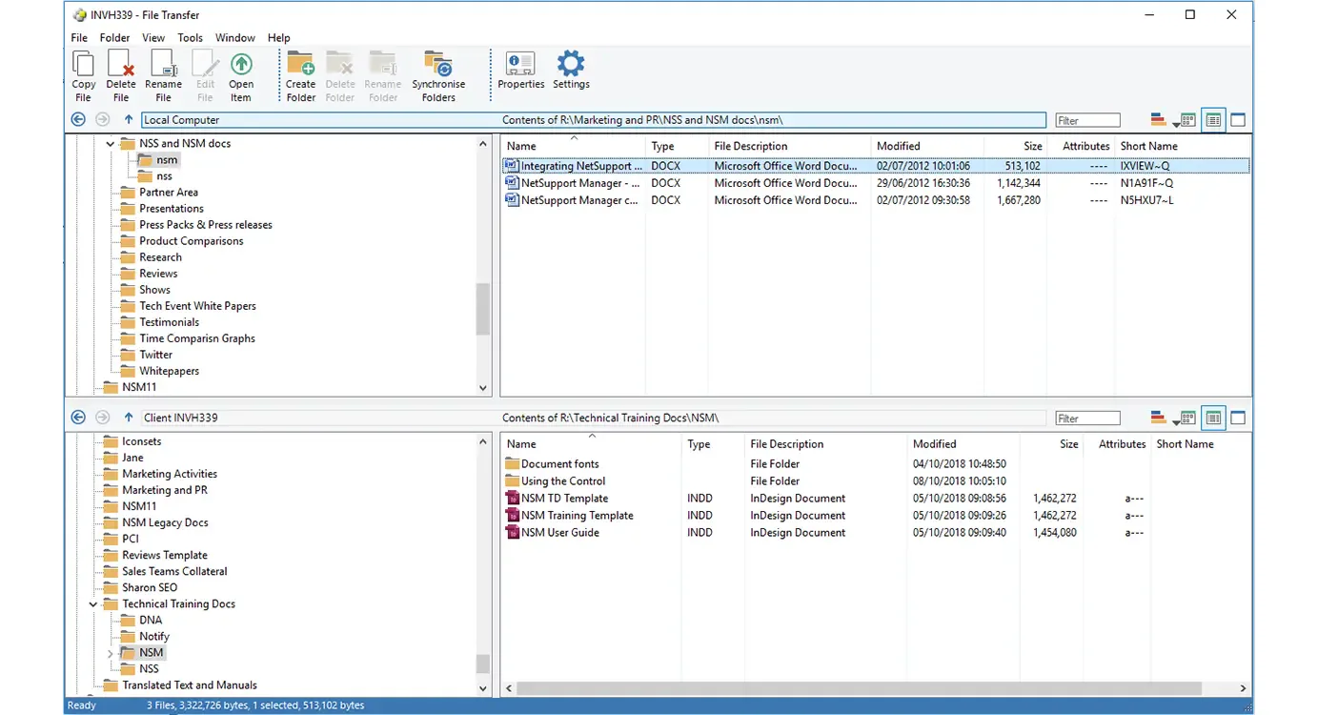Select the Translated Text and Manuals folder
1318x715 pixels.
(x=190, y=685)
